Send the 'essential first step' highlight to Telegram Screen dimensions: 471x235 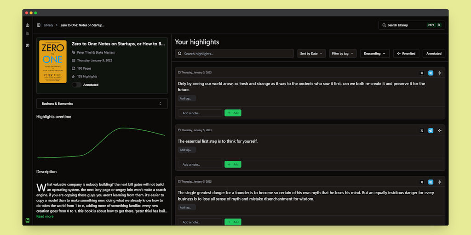tap(431, 130)
